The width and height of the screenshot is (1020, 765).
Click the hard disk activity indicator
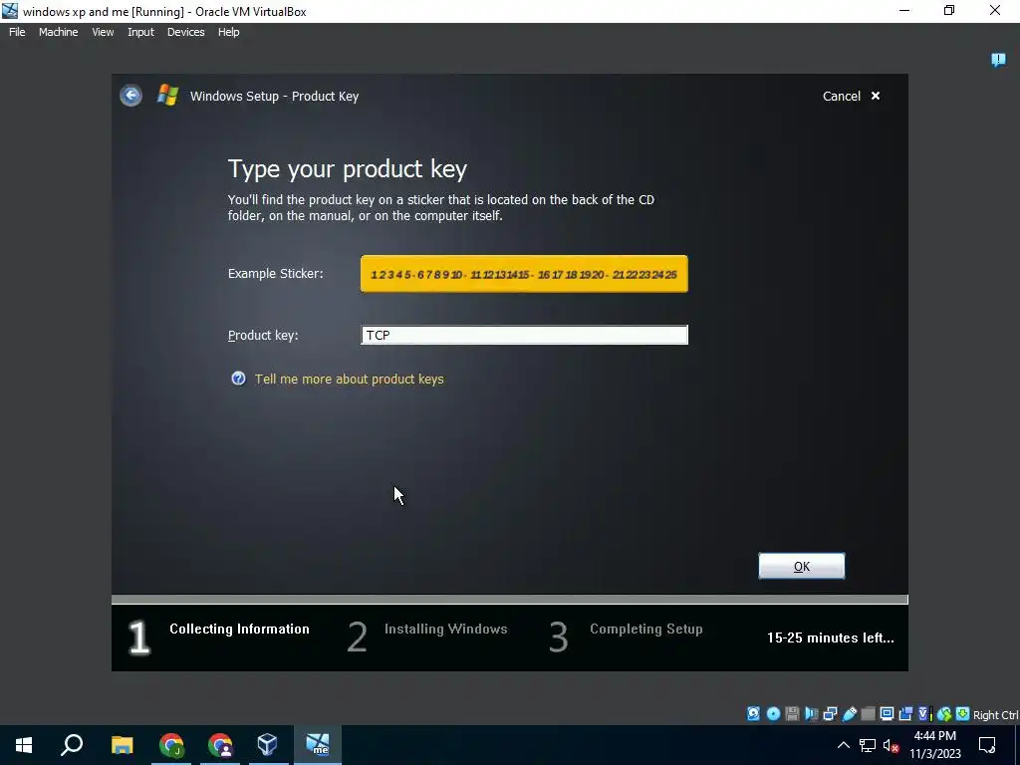click(753, 713)
